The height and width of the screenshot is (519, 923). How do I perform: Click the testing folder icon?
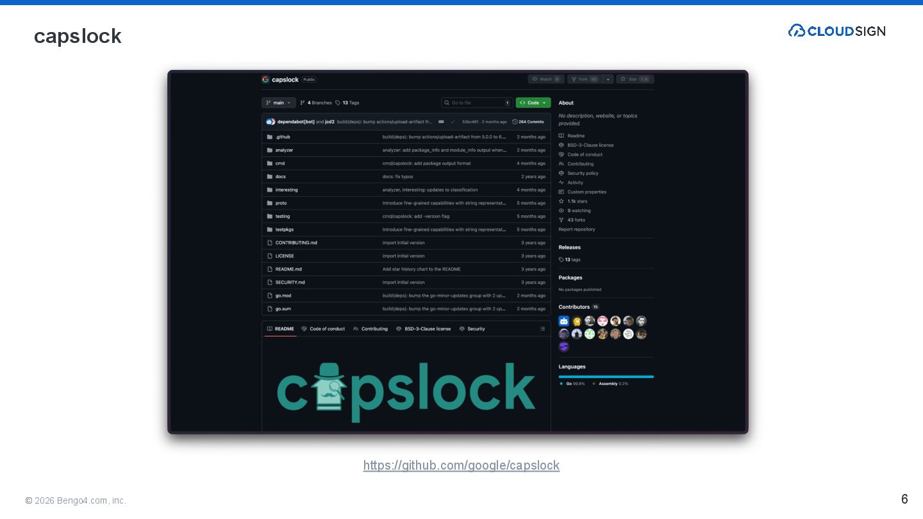(270, 216)
